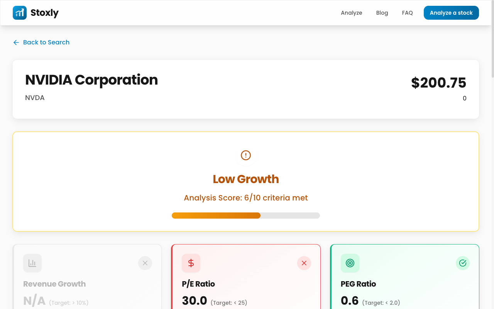Click the back arrow icon

[16, 42]
